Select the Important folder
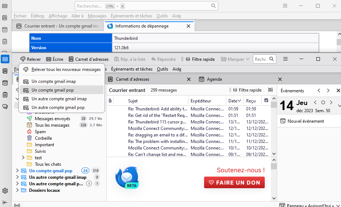 (x=44, y=145)
